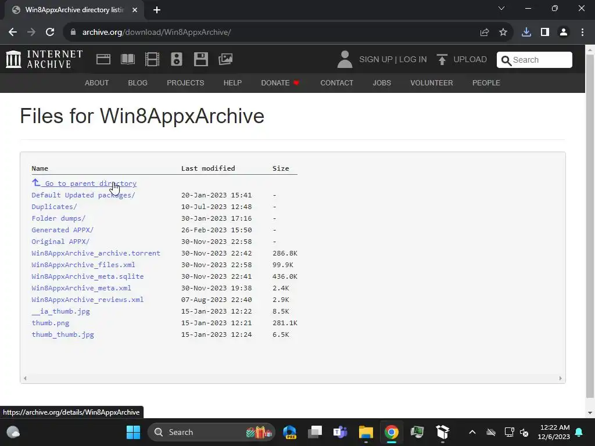Close the Win8AppxArchive tab
595x446 pixels.
click(135, 10)
